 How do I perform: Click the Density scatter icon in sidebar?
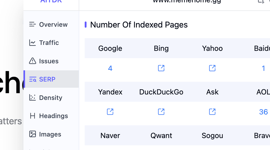coord(32,98)
